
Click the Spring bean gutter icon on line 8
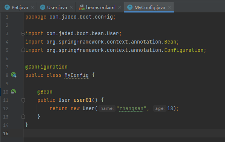[x=14, y=75]
